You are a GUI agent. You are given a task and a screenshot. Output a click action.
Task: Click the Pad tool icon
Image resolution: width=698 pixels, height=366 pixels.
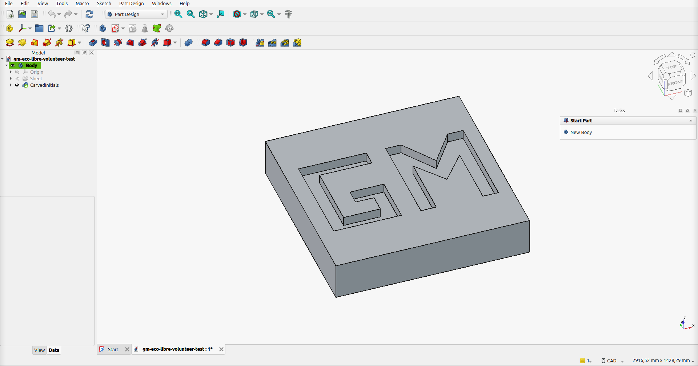pyautogui.click(x=10, y=43)
